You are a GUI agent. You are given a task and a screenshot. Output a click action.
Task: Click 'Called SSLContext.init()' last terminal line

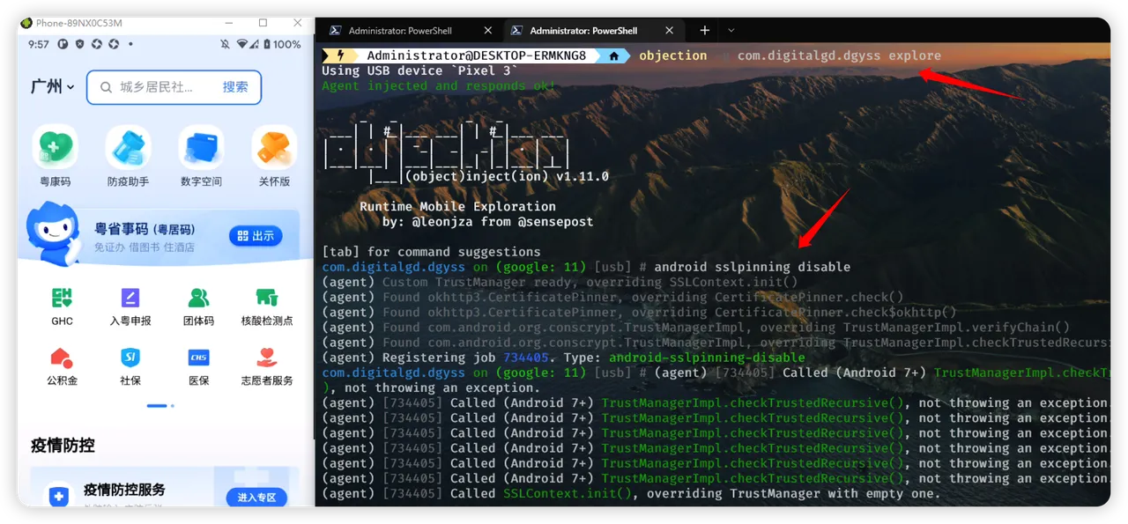(x=631, y=493)
